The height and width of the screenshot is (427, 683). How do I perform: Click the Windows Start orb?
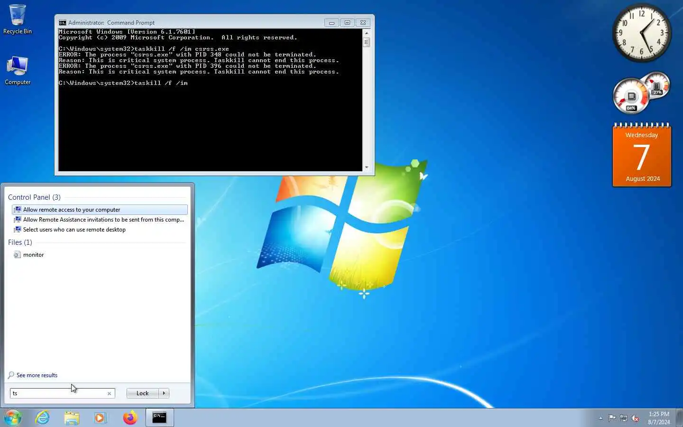click(x=13, y=418)
